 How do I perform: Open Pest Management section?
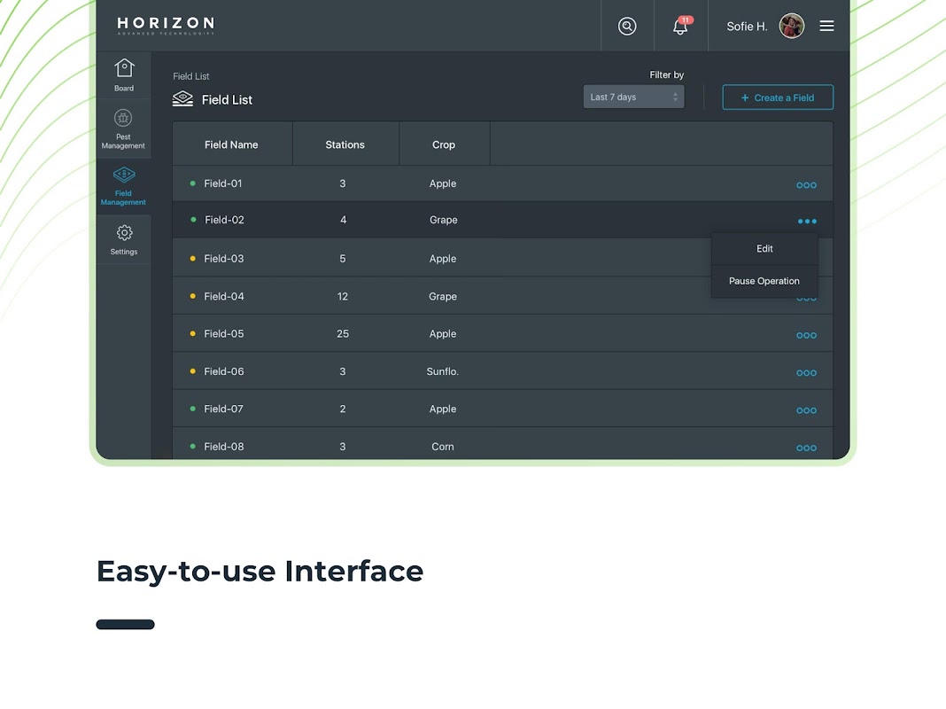123,129
